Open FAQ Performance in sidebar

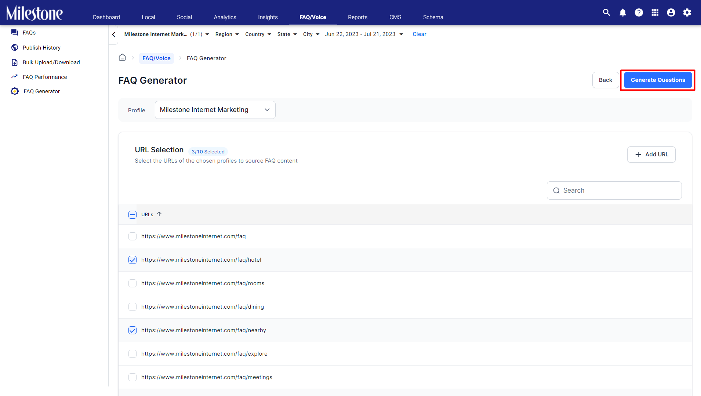pos(45,77)
